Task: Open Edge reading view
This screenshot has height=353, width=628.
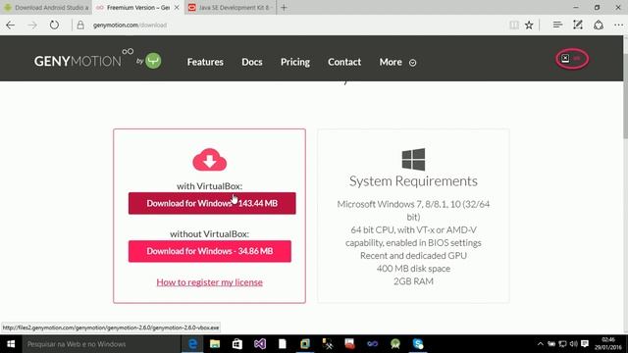Action: (x=514, y=25)
